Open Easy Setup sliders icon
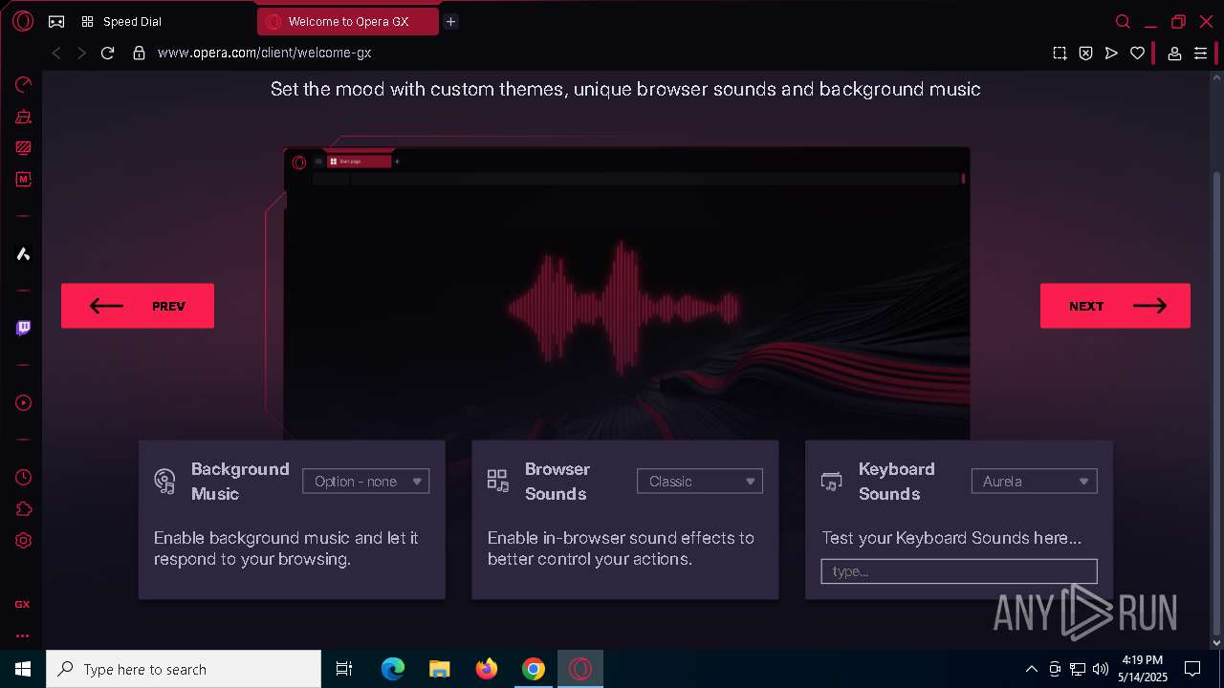1224x688 pixels. click(1201, 54)
